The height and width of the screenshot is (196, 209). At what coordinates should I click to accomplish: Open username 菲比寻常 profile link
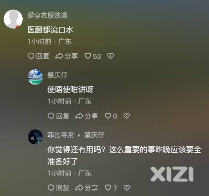point(61,135)
